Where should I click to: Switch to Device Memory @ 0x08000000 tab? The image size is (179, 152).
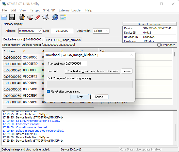click(x=23, y=40)
